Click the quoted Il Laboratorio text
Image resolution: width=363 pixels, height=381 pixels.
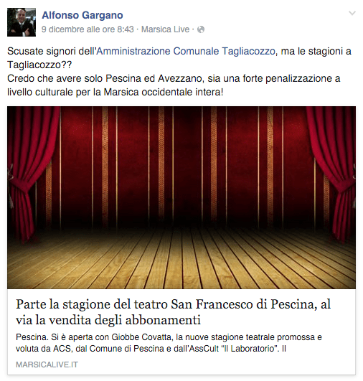pyautogui.click(x=250, y=349)
